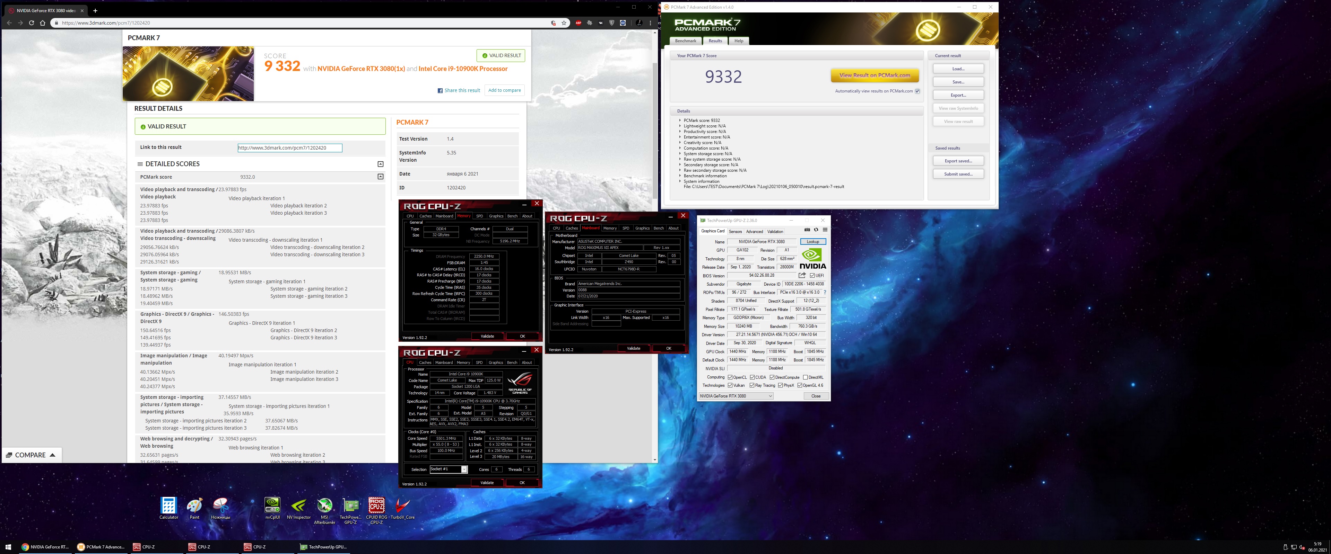This screenshot has height=554, width=1331.
Task: Click the GPU-Z screenshot camera icon
Action: pyautogui.click(x=807, y=230)
